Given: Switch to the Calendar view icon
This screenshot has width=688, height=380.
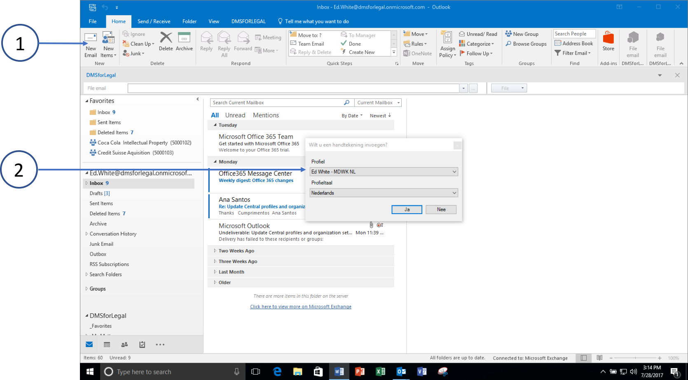Looking at the screenshot, I should (107, 345).
